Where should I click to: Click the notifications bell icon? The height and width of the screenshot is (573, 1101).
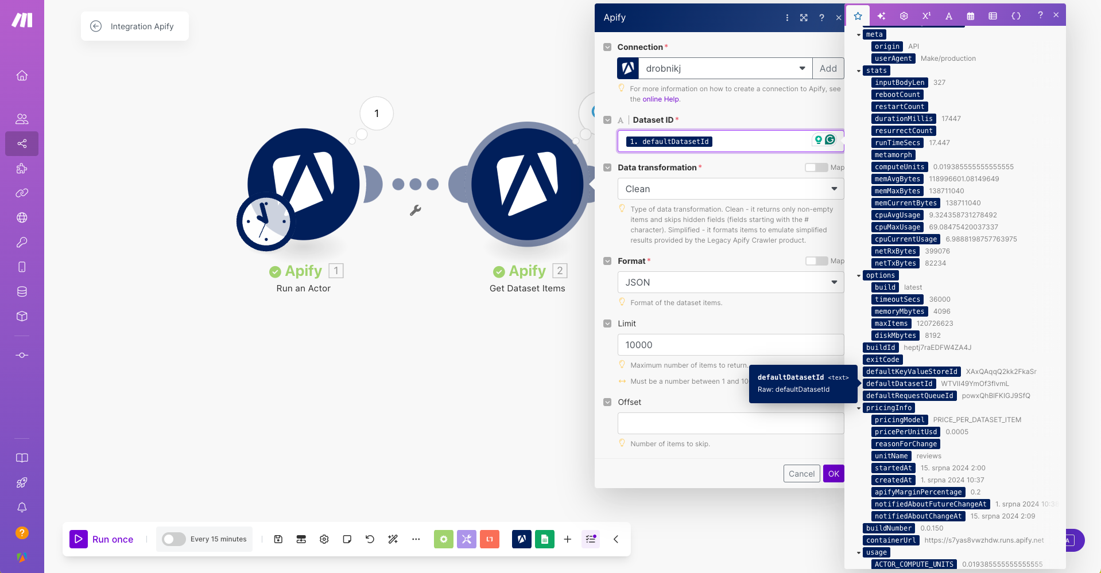22,508
